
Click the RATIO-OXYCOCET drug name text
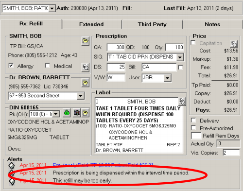pyautogui.click(x=30, y=130)
